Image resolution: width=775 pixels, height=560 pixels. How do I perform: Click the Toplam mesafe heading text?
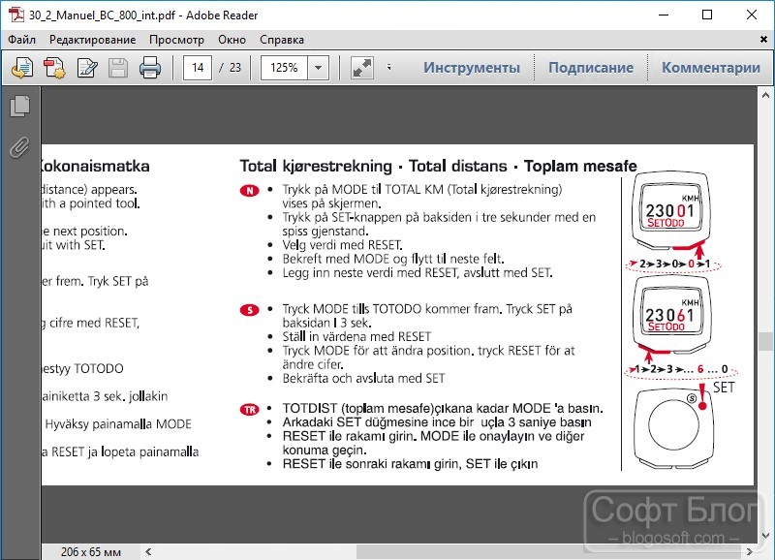point(580,166)
